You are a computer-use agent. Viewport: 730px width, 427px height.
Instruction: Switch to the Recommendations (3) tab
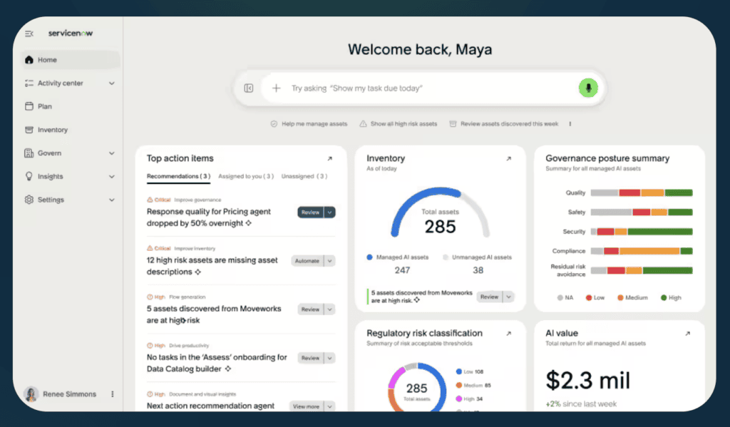(178, 176)
